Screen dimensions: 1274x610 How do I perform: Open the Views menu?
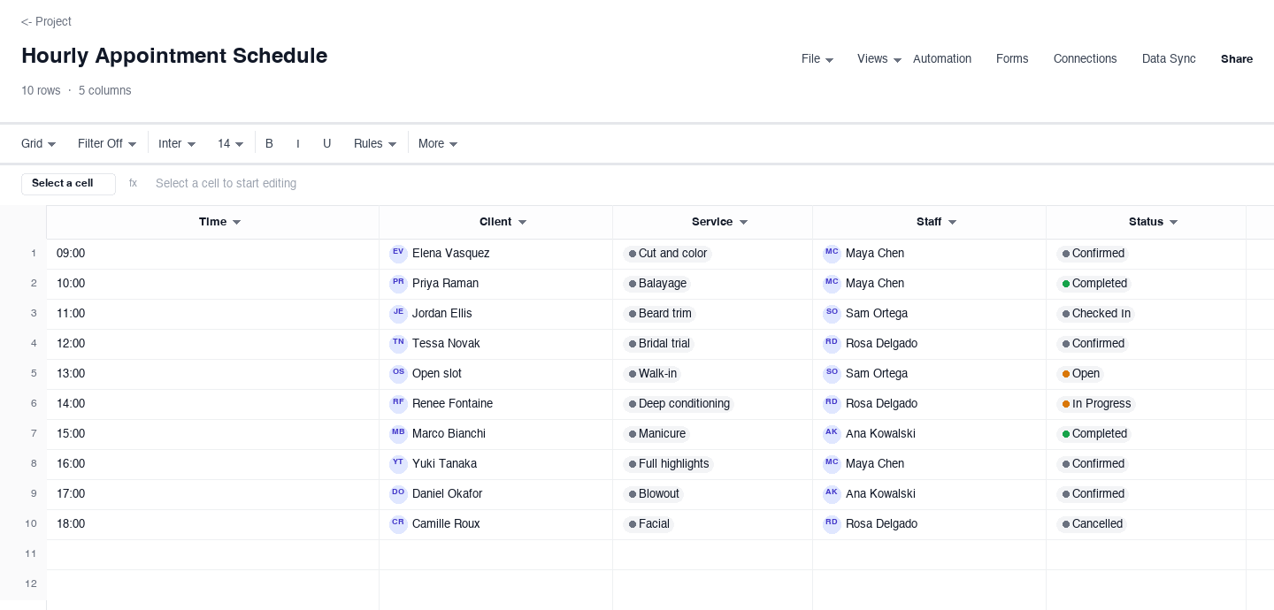click(x=879, y=59)
